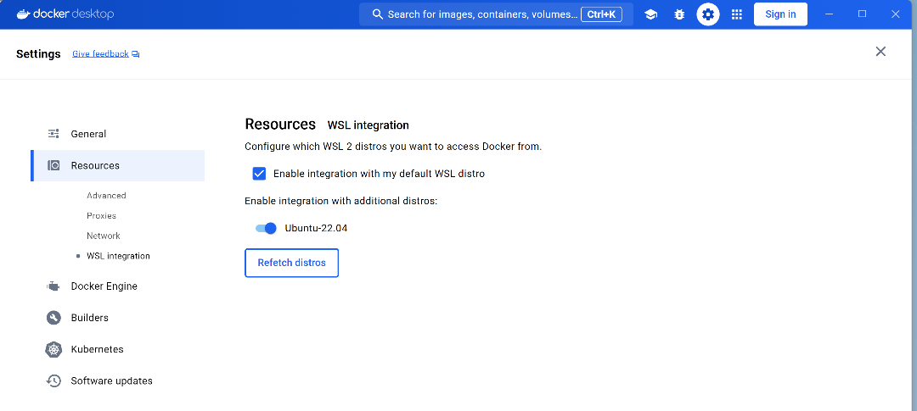Click the Kubernetes wheel icon
Image resolution: width=917 pixels, height=411 pixels.
[53, 350]
